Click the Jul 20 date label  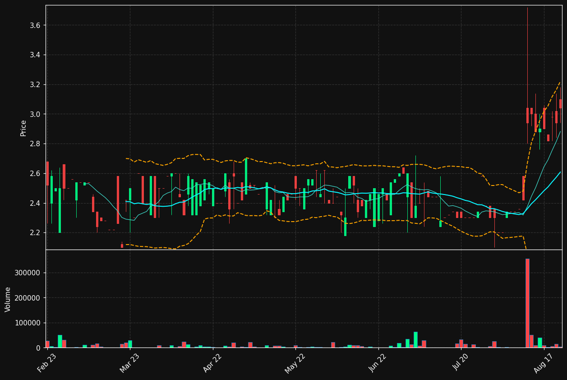coord(461,362)
